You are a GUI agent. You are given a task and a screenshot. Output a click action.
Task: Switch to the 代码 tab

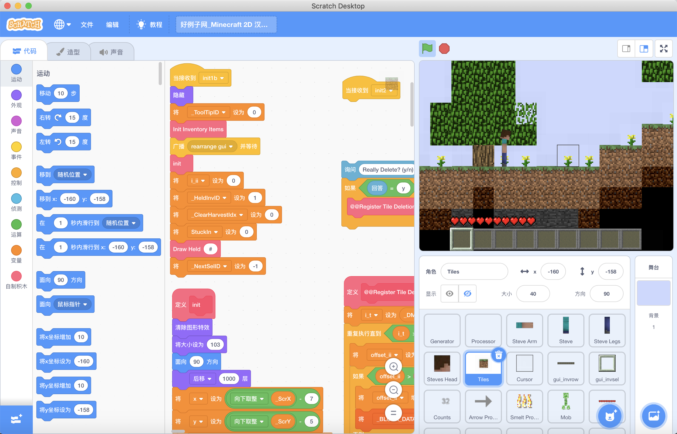click(24, 51)
